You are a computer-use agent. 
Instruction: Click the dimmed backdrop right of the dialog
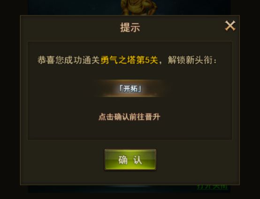point(250,99)
